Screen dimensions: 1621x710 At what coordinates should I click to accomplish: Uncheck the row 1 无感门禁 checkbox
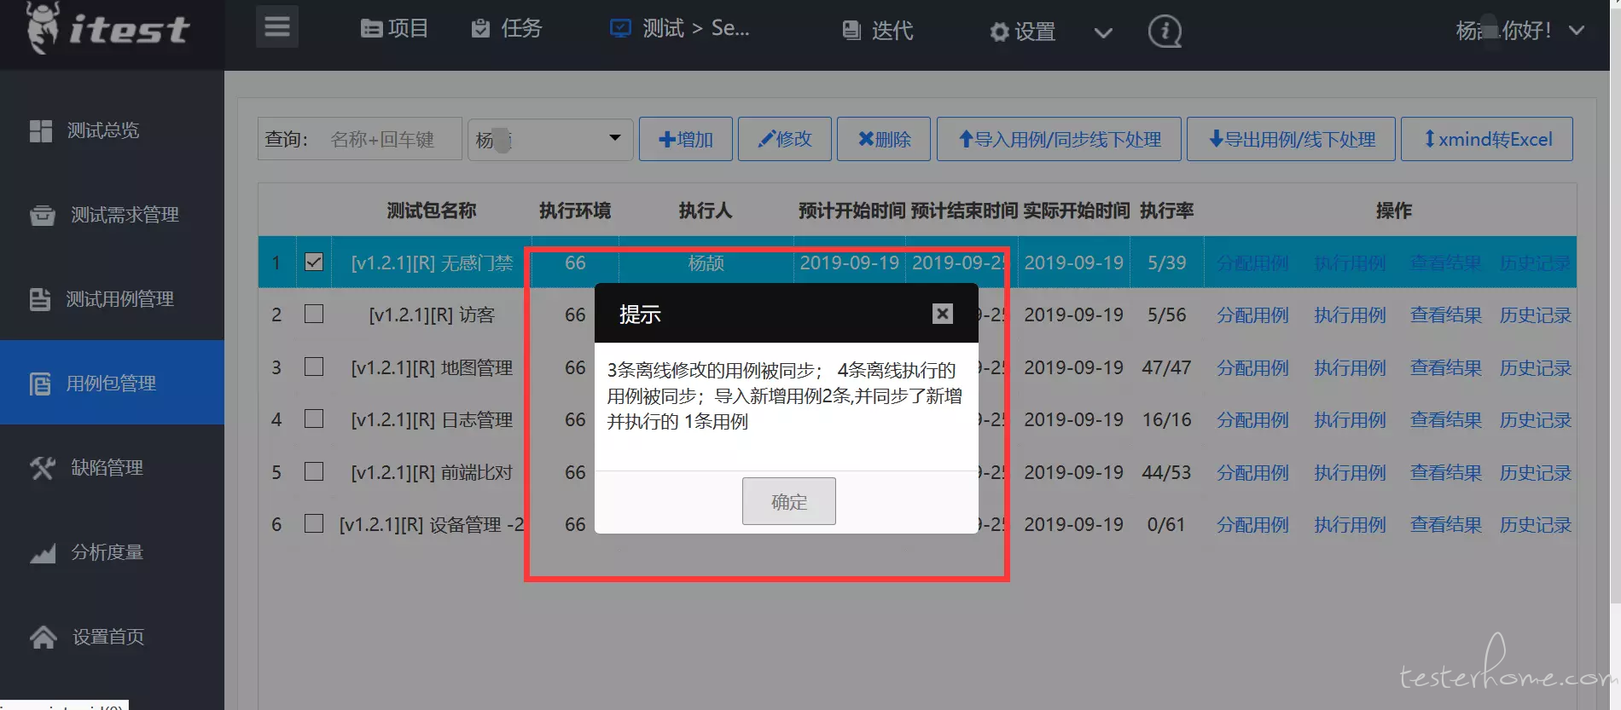(x=314, y=262)
